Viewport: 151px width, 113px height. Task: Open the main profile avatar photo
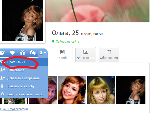pyautogui.click(x=23, y=21)
